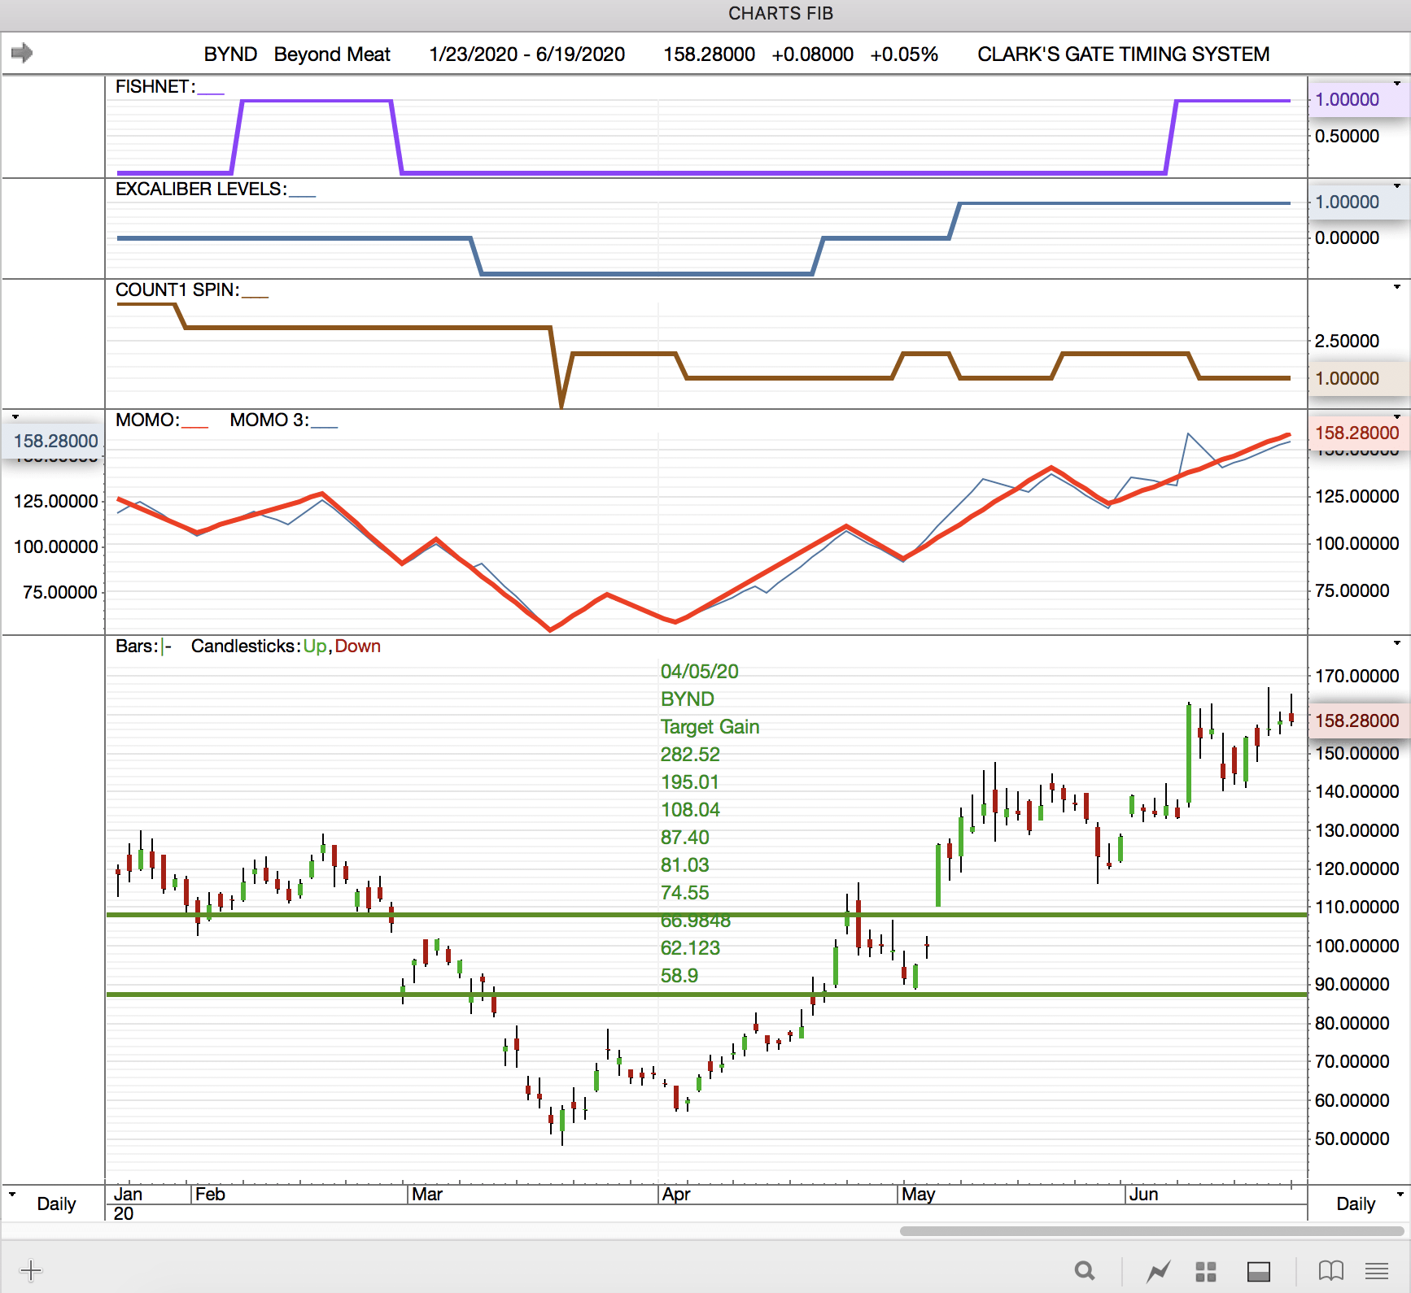This screenshot has width=1411, height=1293.
Task: Click the horizontal scrollbar thumb at the bottom
Action: pos(1152,1231)
